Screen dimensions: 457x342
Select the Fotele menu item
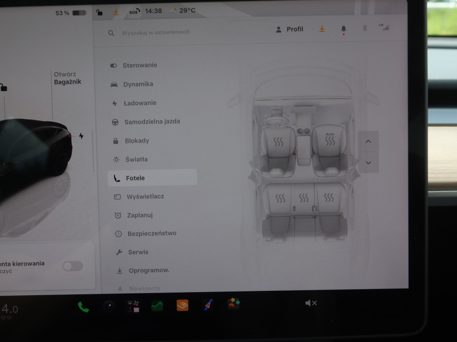(x=152, y=178)
